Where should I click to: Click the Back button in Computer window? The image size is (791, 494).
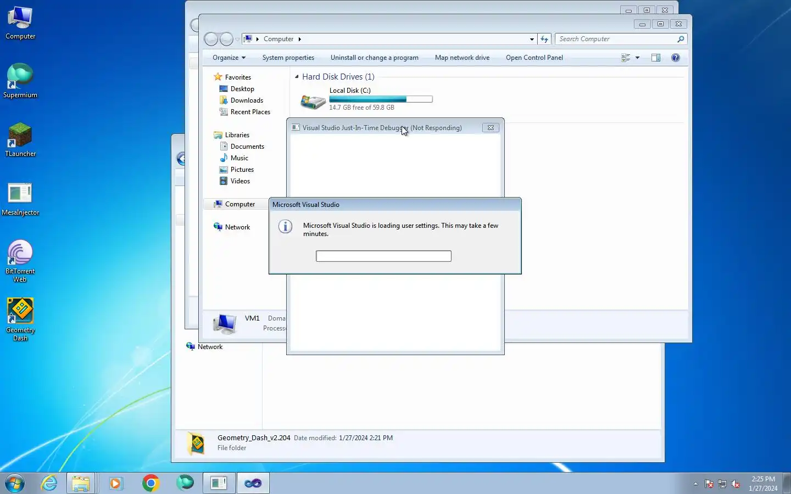(211, 39)
